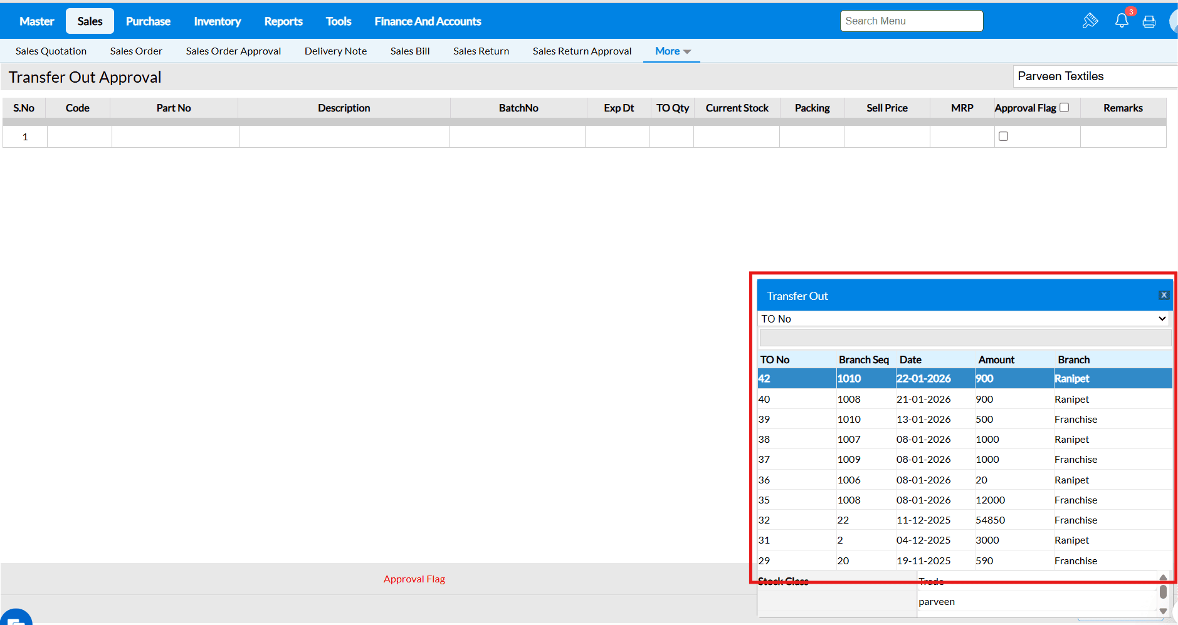Switch to the Inventory menu
The height and width of the screenshot is (625, 1178).
[217, 21]
